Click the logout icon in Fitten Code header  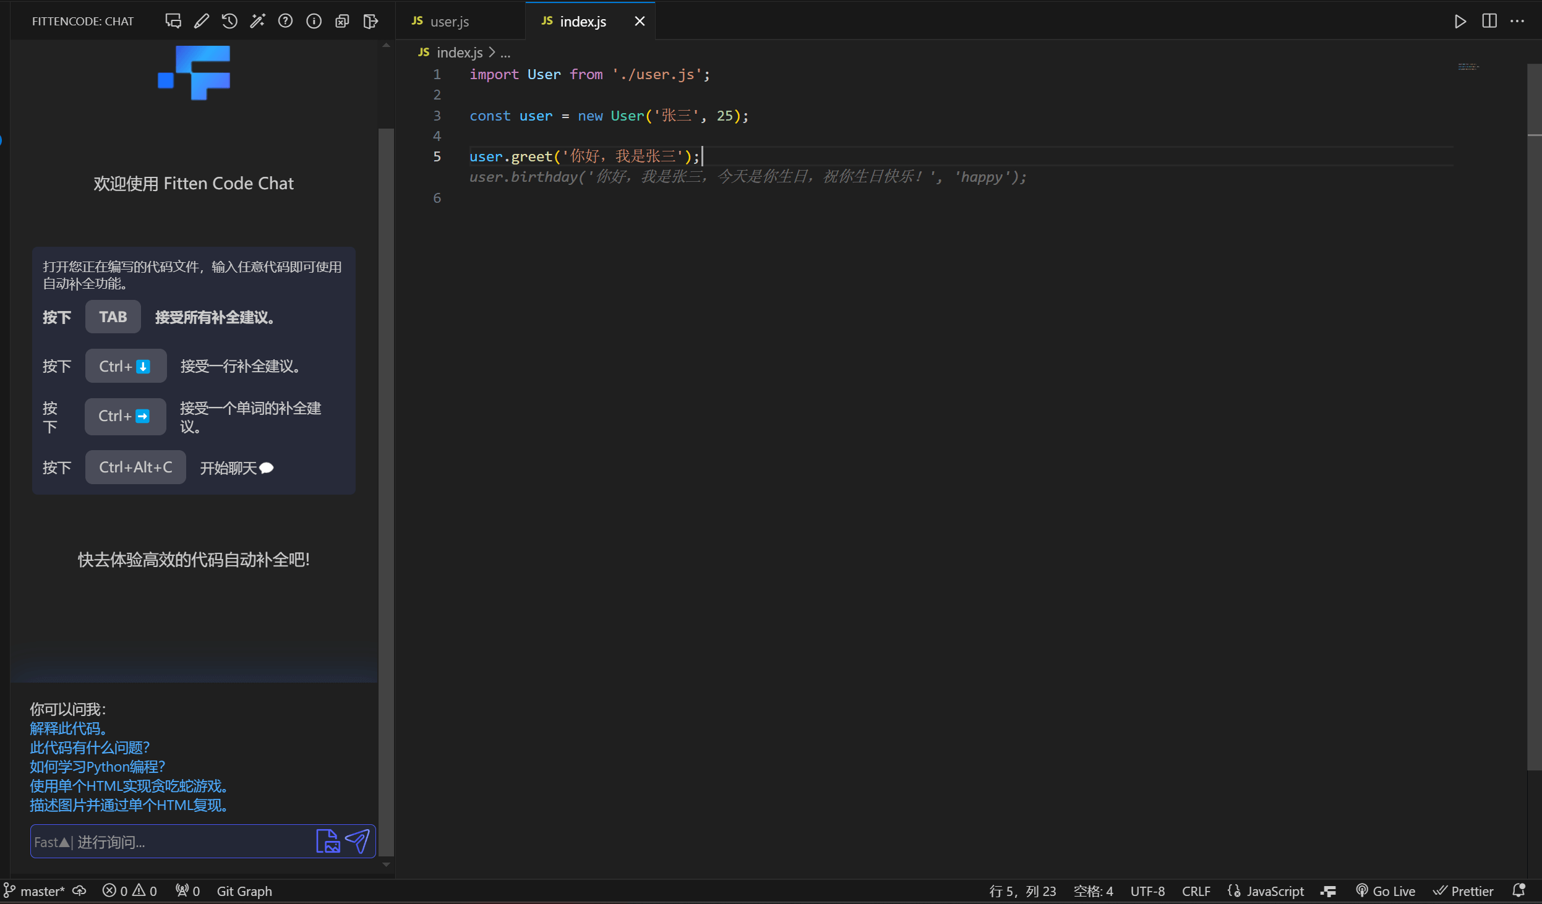371,21
